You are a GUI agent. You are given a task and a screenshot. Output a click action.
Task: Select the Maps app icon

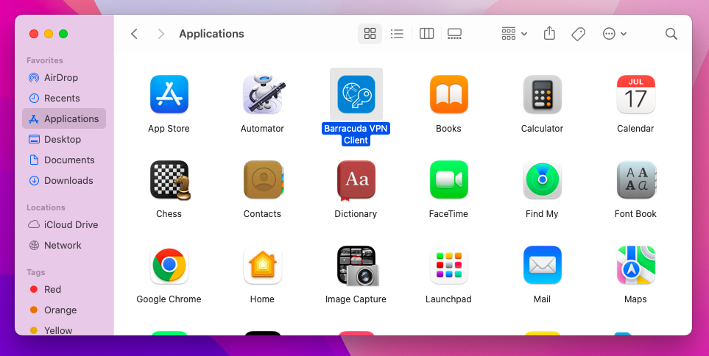636,266
